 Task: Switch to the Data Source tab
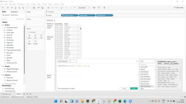pyautogui.click(x=6, y=94)
